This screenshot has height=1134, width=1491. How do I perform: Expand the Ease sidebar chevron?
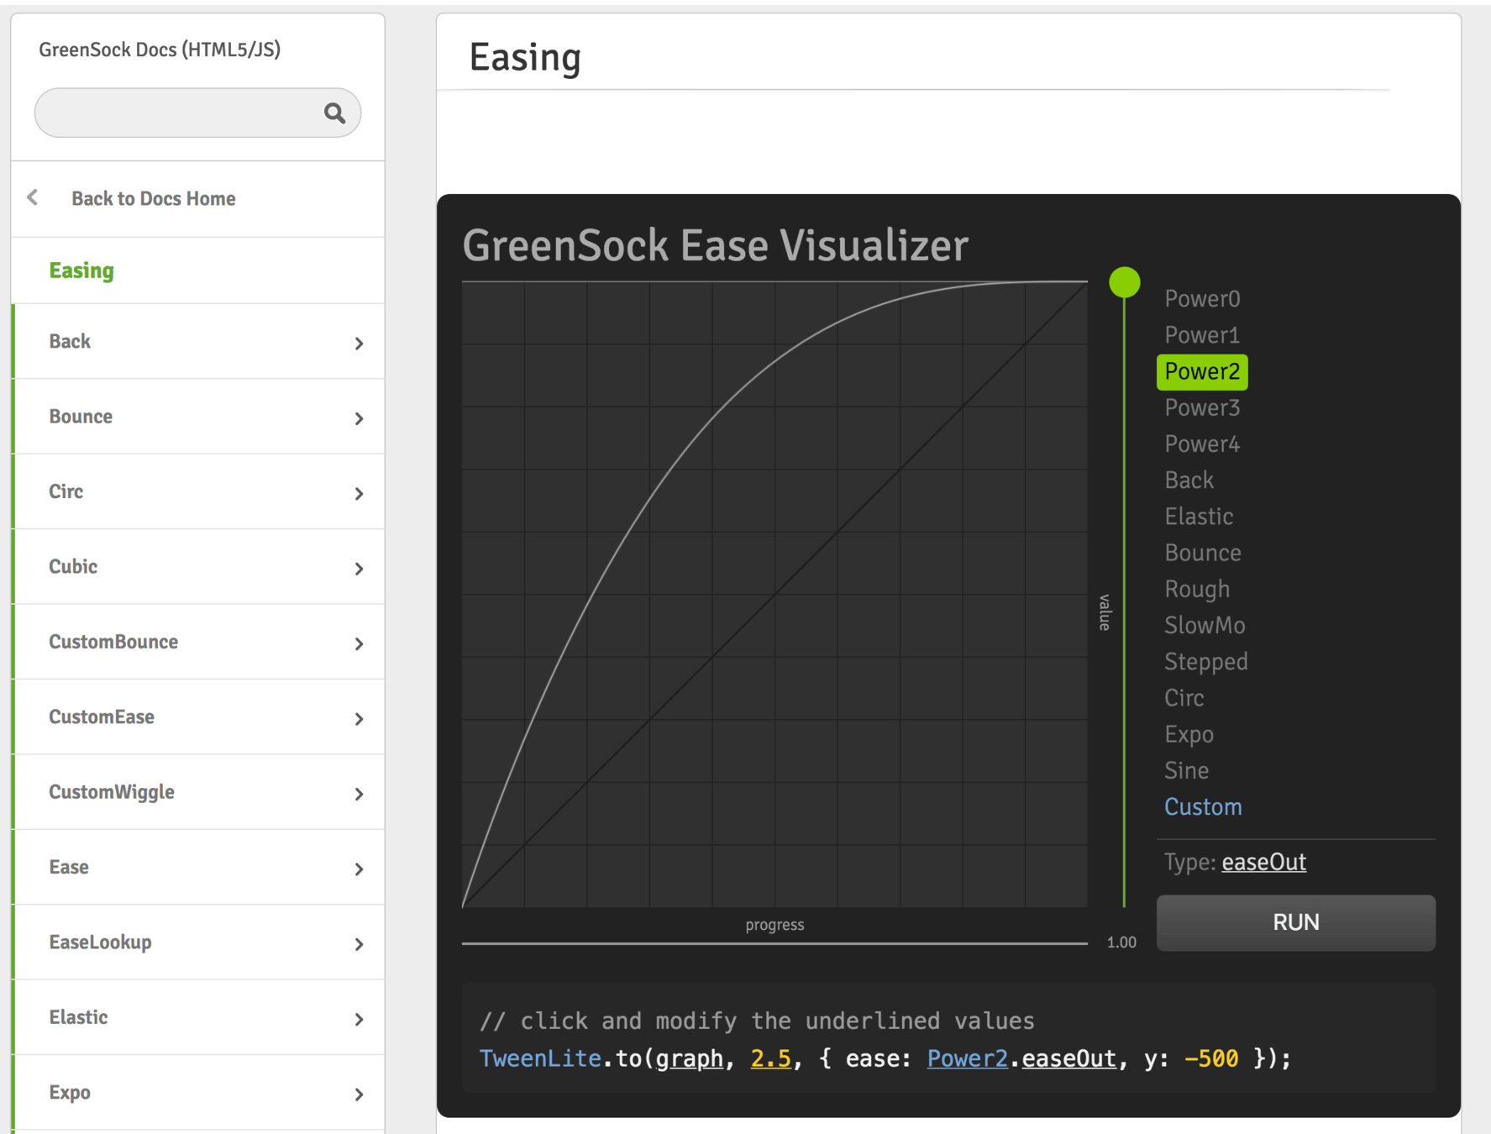(359, 869)
